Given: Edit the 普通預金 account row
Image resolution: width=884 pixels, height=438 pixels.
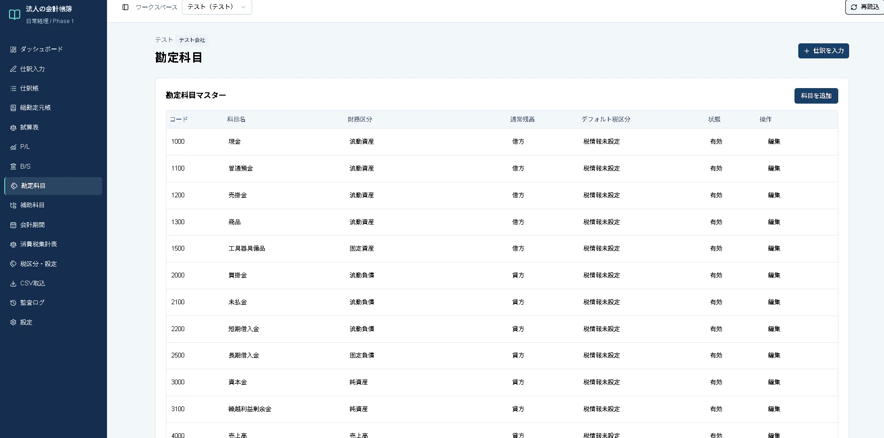Looking at the screenshot, I should pos(774,169).
